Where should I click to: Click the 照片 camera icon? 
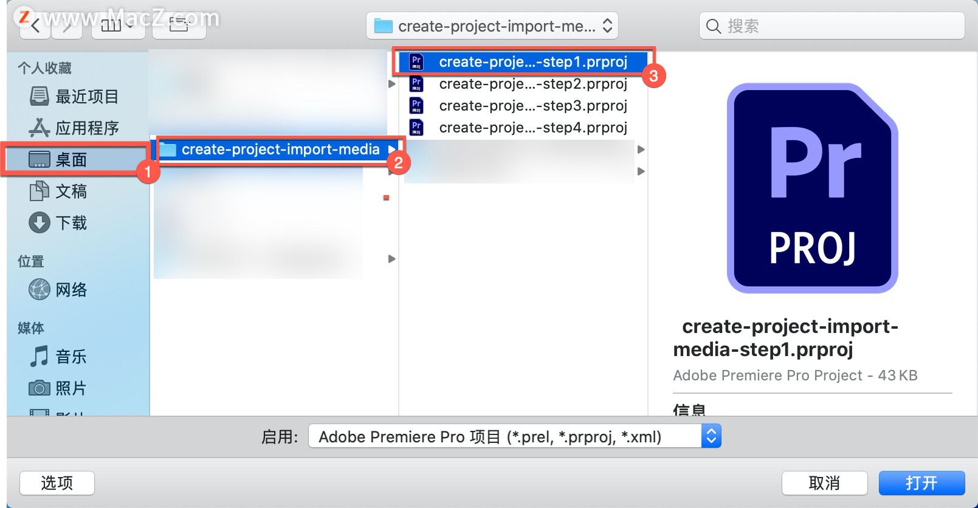coord(40,388)
